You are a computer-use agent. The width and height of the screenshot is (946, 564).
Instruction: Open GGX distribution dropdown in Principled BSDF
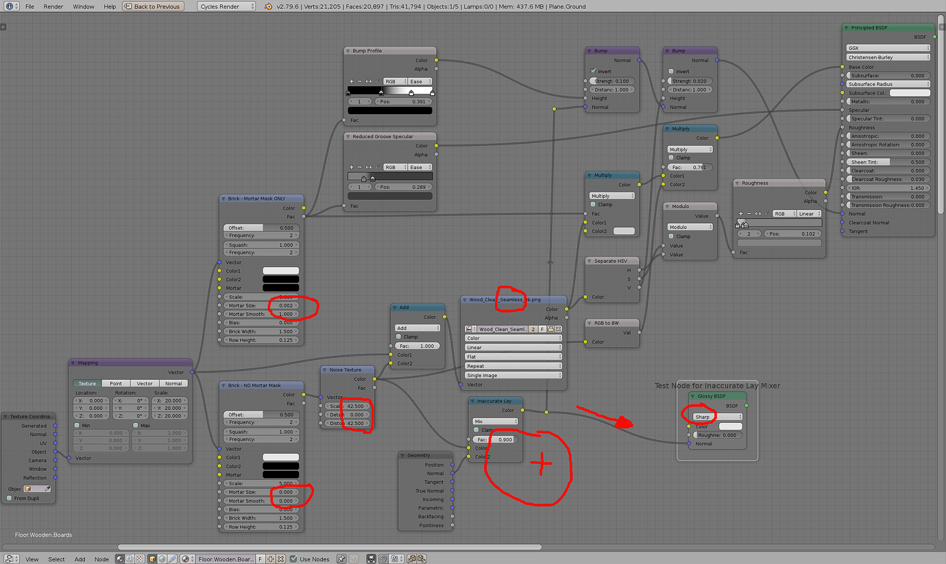click(x=888, y=49)
